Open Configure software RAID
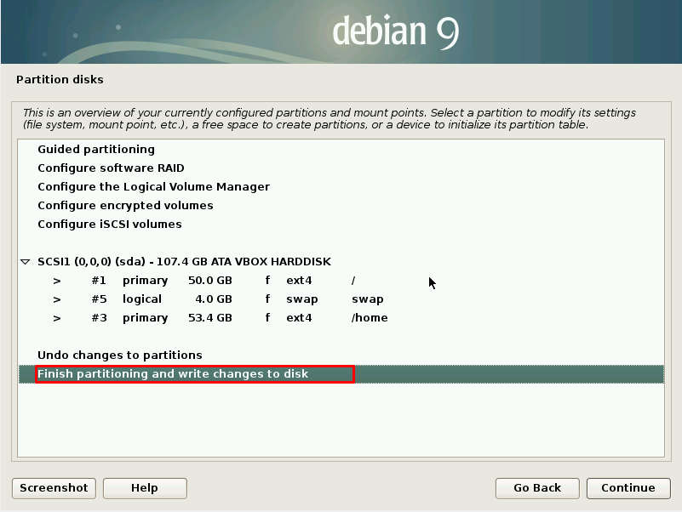This screenshot has height=512, width=682. (x=341, y=168)
